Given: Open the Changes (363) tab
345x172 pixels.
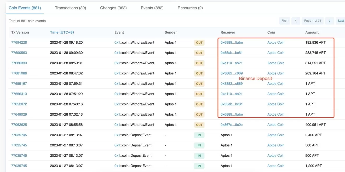Looking at the screenshot, I should (113, 8).
